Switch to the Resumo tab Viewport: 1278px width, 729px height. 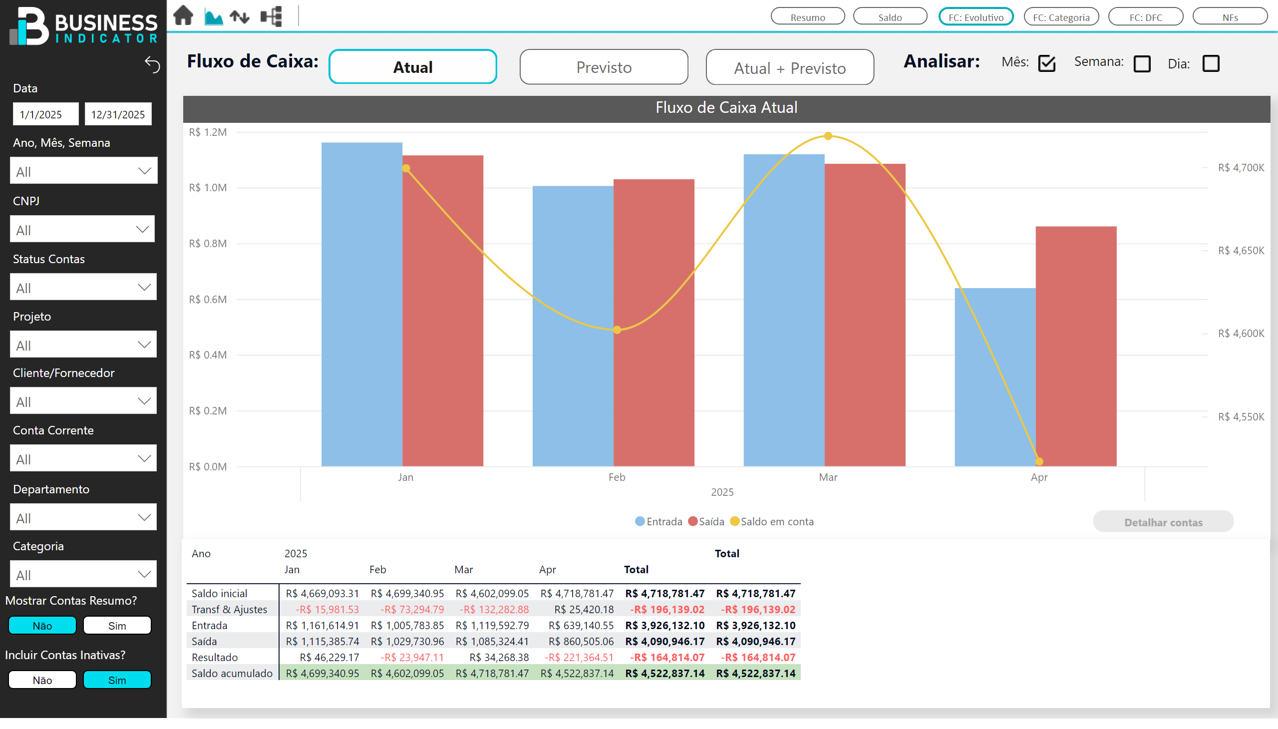click(807, 17)
